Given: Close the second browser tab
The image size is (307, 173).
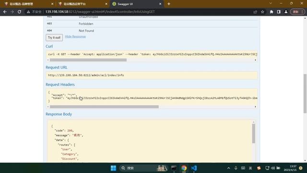Looking at the screenshot, I should click(106, 4).
